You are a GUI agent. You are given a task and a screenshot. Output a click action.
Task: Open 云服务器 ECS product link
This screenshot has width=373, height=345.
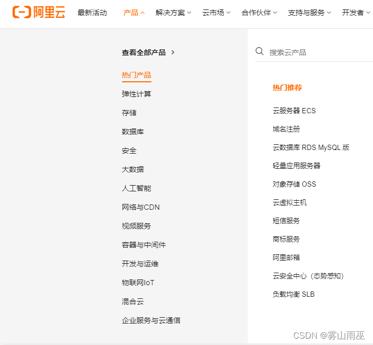(x=294, y=111)
